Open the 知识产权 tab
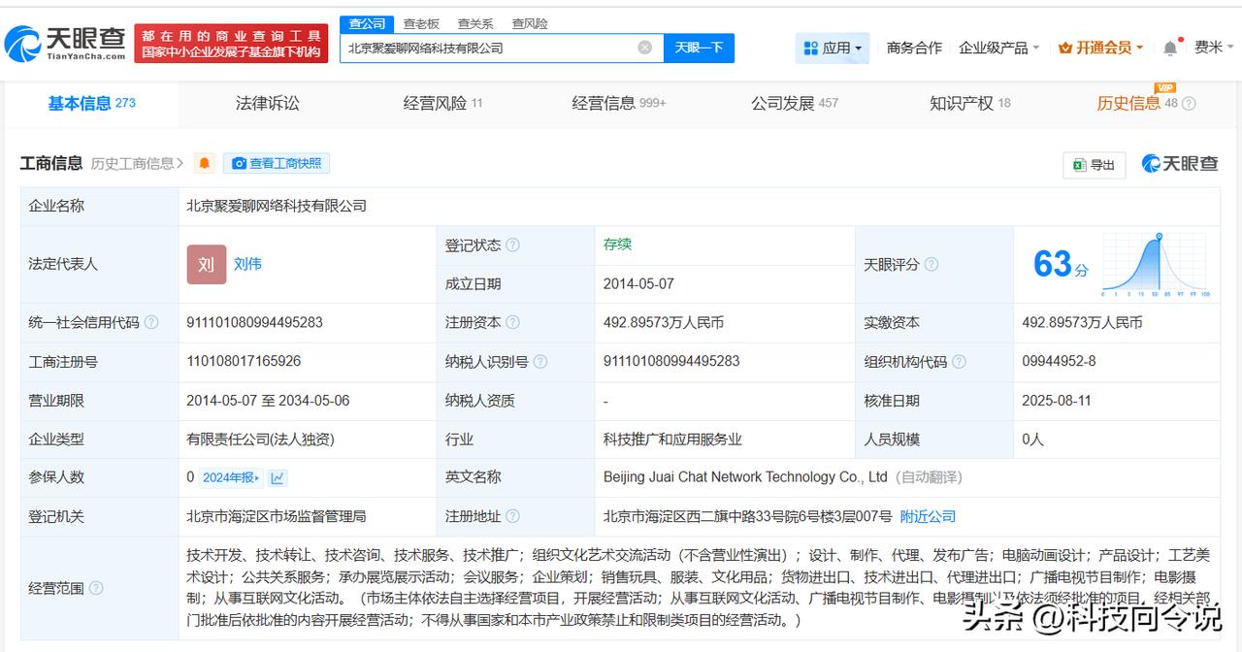 (x=970, y=103)
